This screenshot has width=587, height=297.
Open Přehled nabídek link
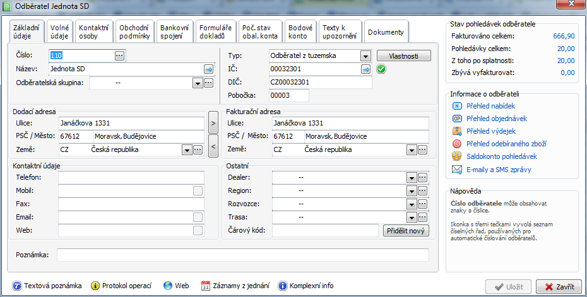490,106
